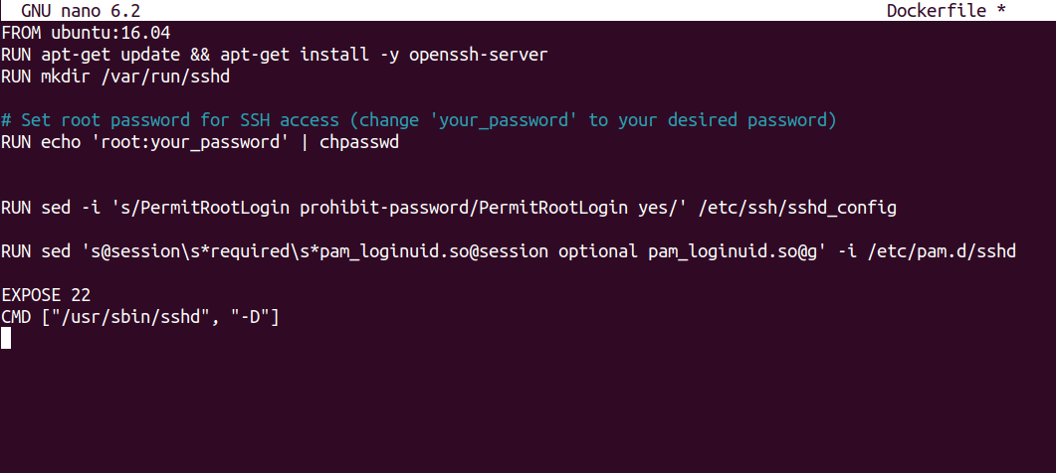The width and height of the screenshot is (1056, 473).
Task: Click the white block cursor below CMD
Action: (6, 339)
